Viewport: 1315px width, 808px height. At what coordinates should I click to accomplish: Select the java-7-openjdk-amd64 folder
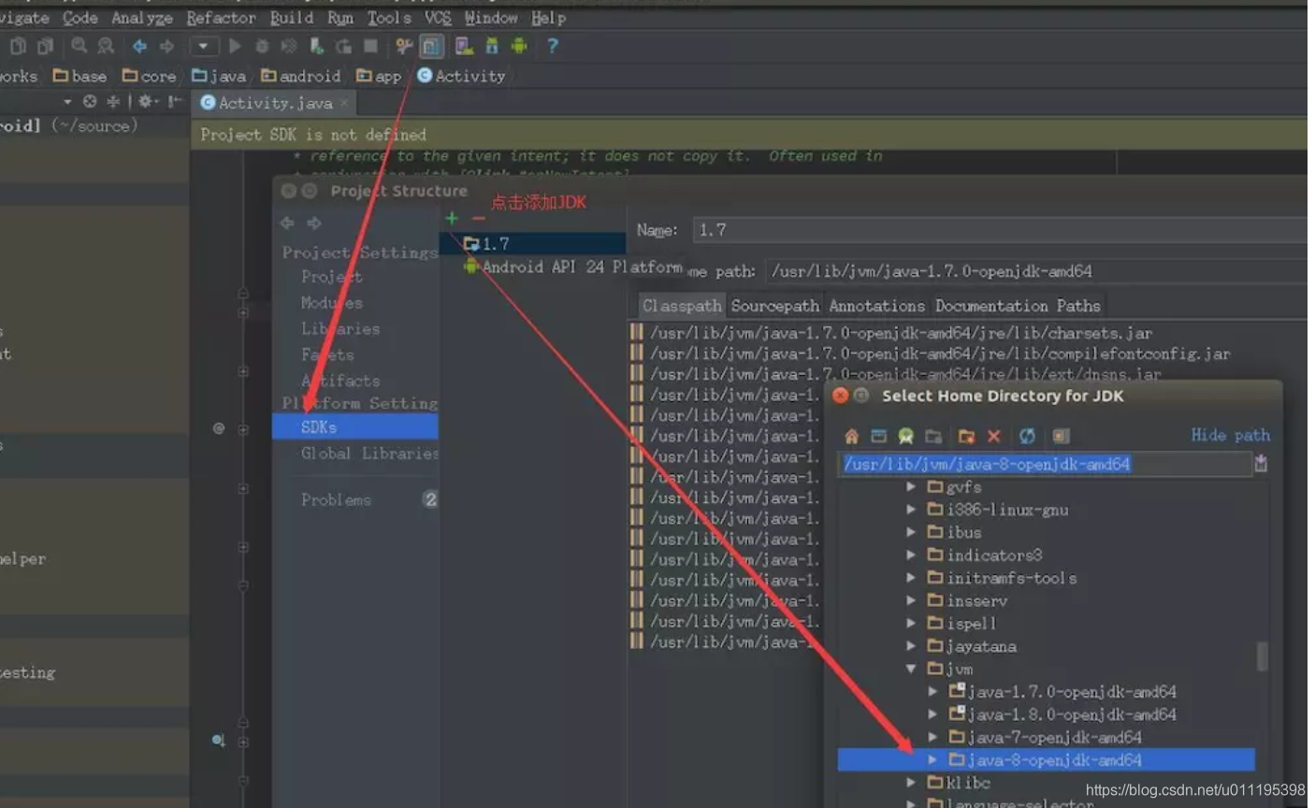(x=1045, y=737)
